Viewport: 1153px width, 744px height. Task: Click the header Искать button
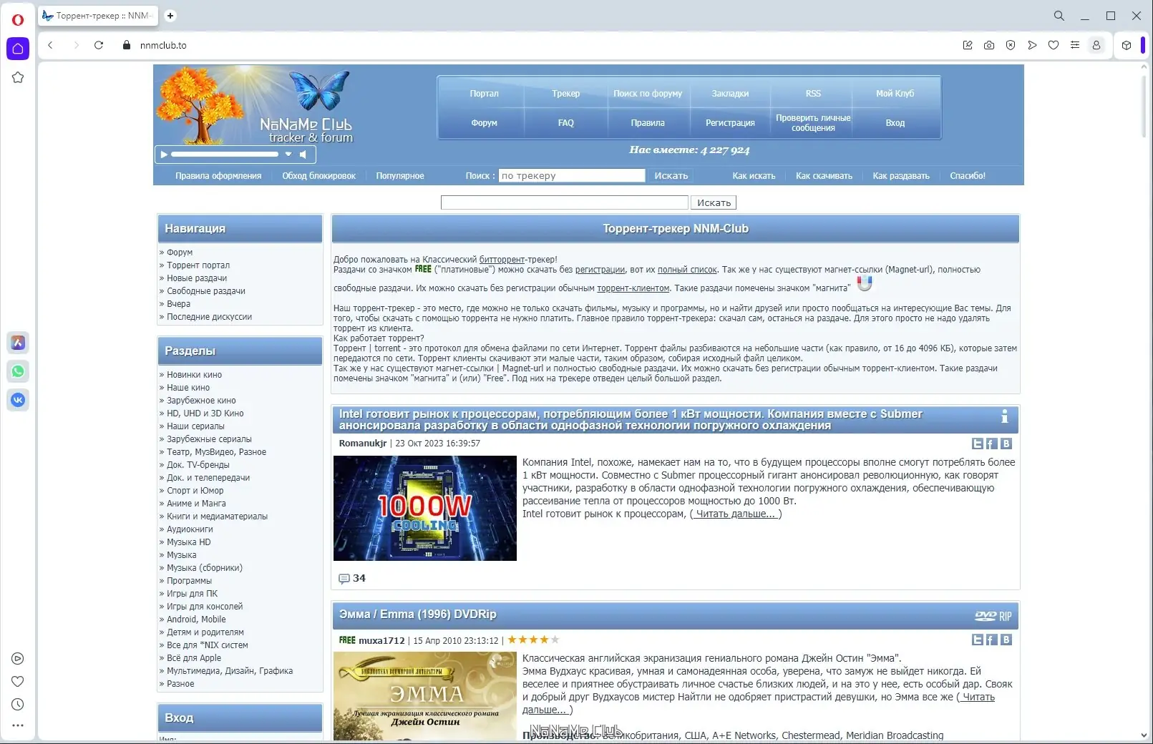click(x=671, y=176)
